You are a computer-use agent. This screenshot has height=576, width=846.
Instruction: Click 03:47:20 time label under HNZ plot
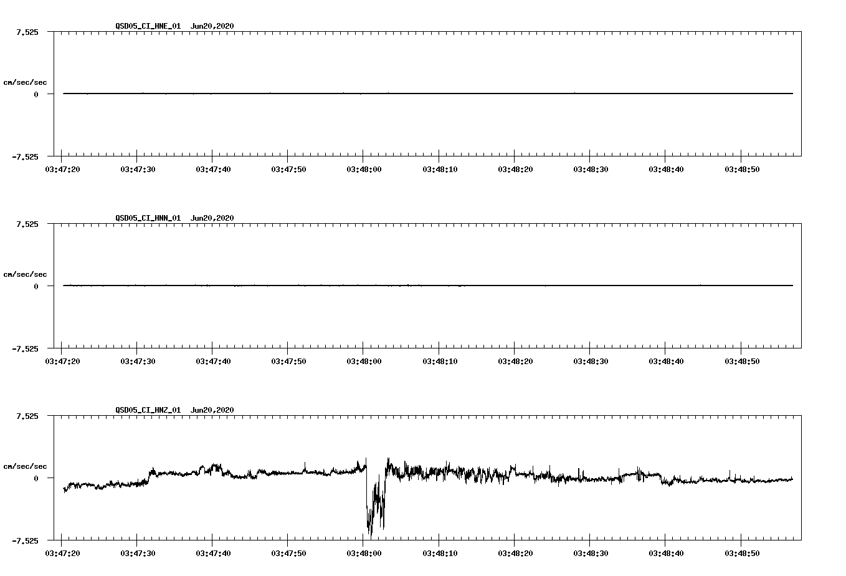62,553
